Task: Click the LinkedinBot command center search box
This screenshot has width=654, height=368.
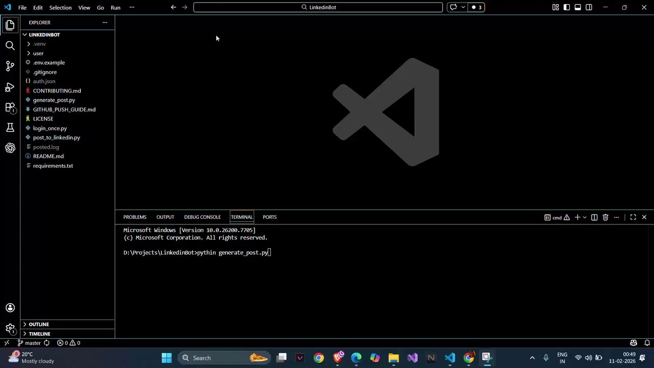Action: coord(318,7)
